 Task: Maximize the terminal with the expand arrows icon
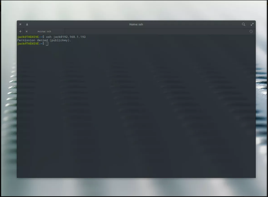point(252,24)
